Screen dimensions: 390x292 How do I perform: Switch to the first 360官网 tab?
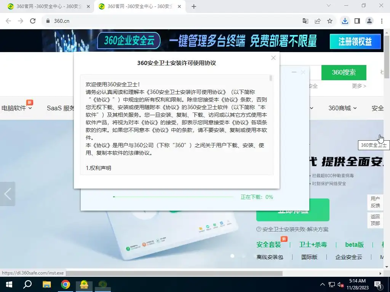(49, 7)
